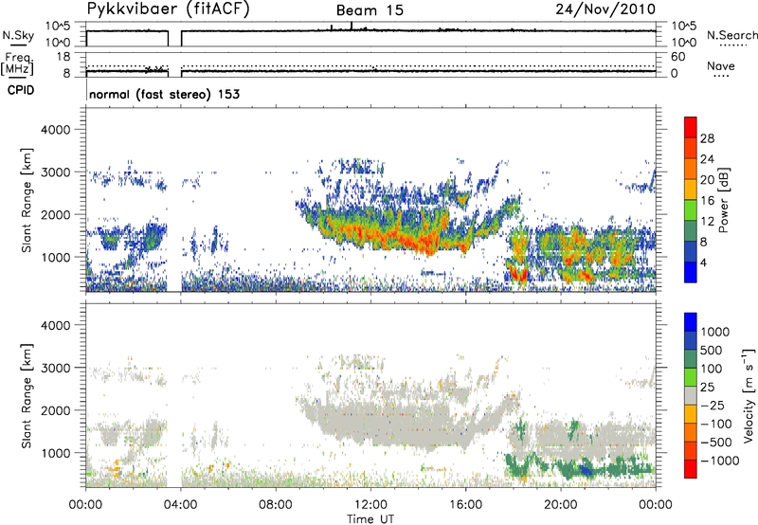Screen dimensions: 758x525
Task: Click the "Pykkvibaer (fitACF)" plot title
Action: (168, 9)
